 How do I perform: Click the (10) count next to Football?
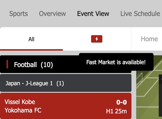47,65
